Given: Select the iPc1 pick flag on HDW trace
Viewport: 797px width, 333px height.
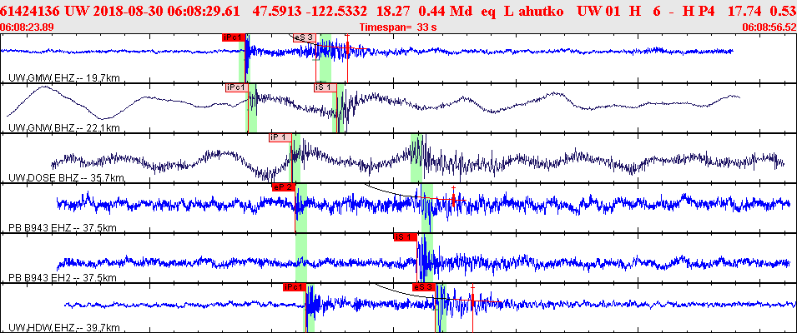Looking at the screenshot, I should [x=295, y=287].
